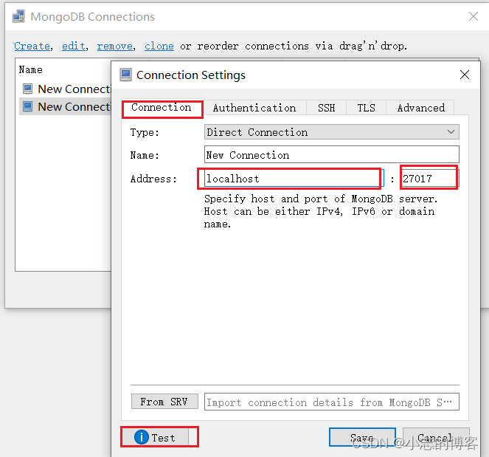Click the edit link
The width and height of the screenshot is (489, 457).
pos(74,46)
